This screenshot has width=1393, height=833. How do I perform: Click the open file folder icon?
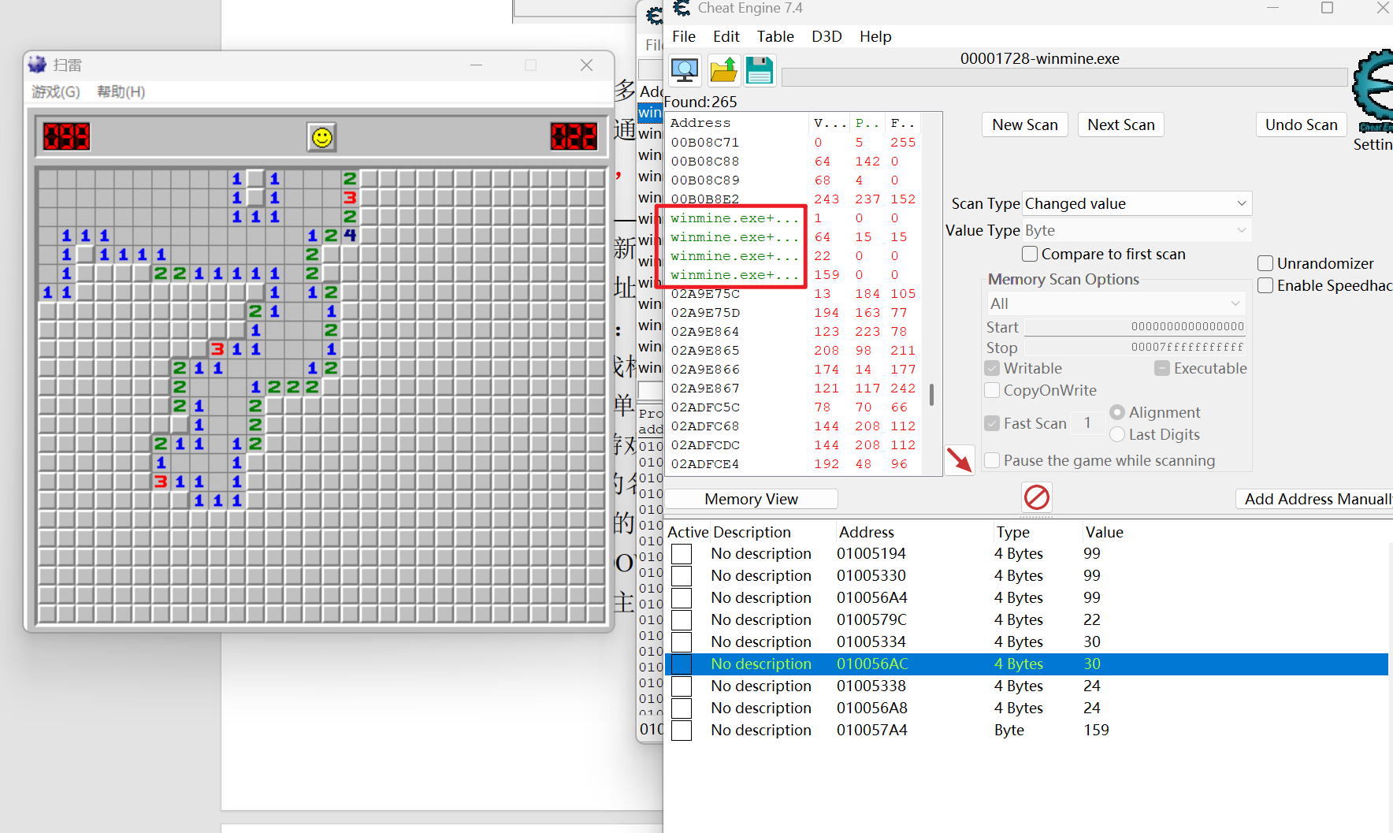click(x=723, y=70)
